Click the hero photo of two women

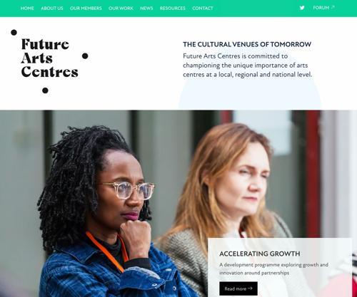(x=178, y=203)
